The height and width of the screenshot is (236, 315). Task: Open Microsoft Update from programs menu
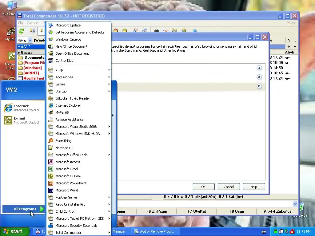[79, 25]
